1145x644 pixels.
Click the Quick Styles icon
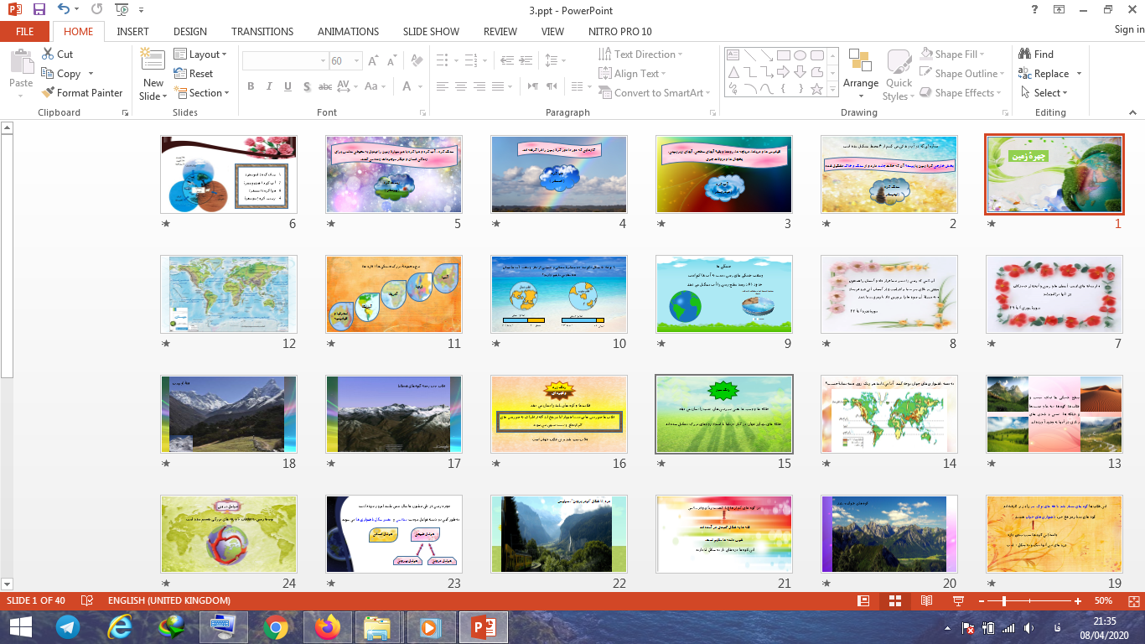click(899, 63)
